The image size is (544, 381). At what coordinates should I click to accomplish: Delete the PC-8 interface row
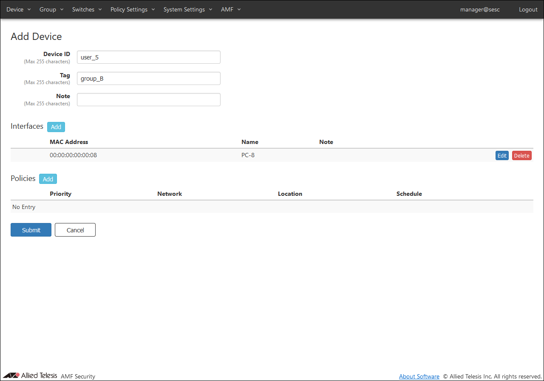pyautogui.click(x=521, y=156)
